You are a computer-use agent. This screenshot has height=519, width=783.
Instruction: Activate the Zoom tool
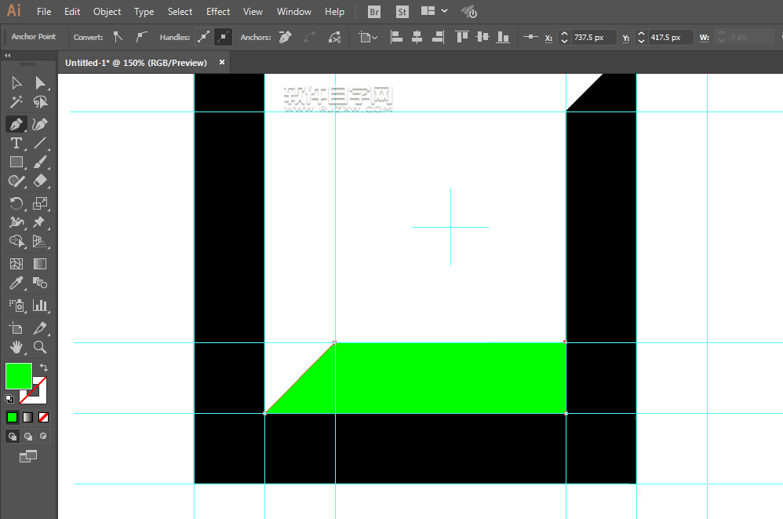tap(40, 347)
